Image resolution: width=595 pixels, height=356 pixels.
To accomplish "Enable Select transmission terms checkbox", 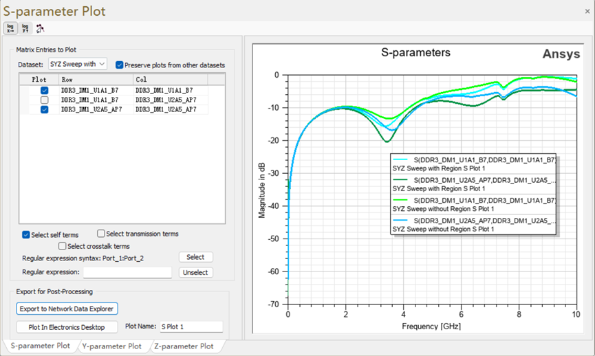I will 101,234.
